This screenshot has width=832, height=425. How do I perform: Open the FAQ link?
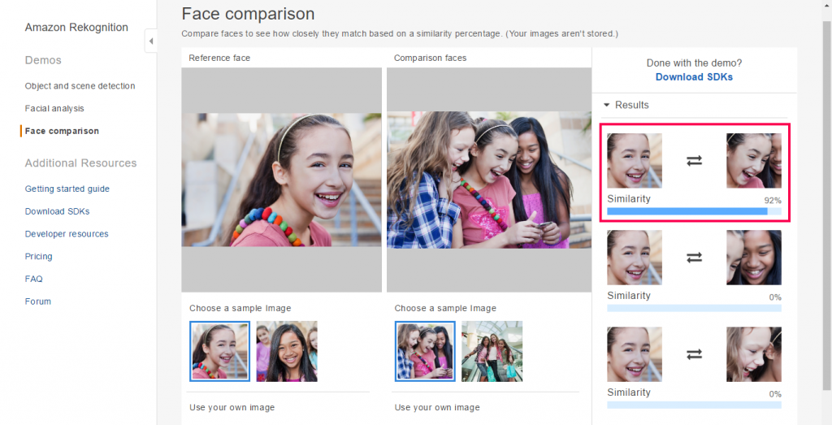[34, 279]
